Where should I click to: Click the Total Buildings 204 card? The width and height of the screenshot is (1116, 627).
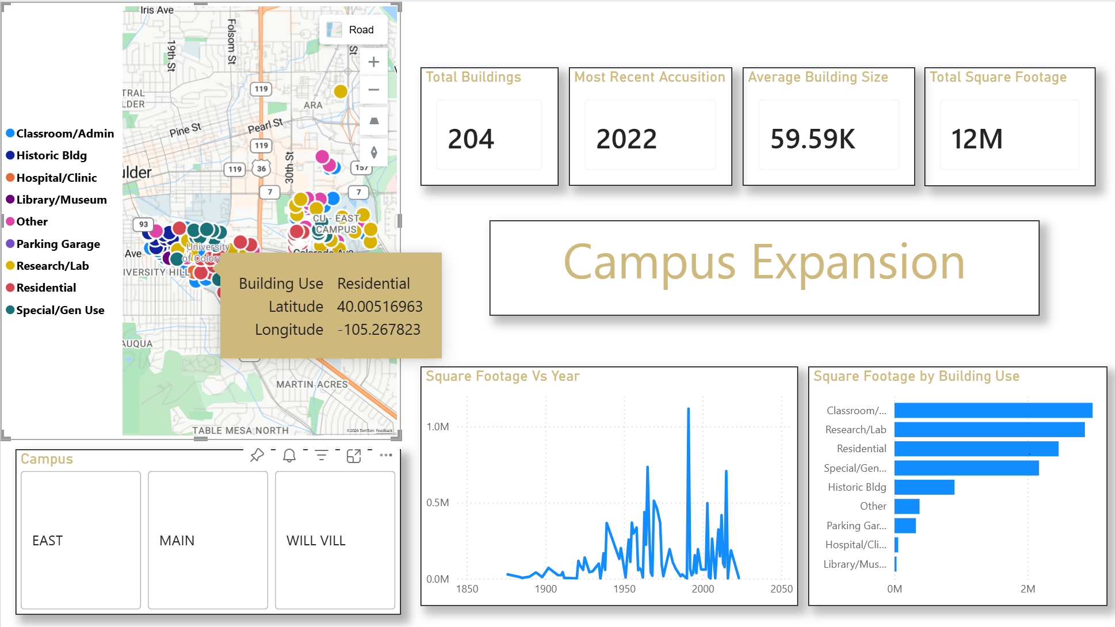point(489,127)
